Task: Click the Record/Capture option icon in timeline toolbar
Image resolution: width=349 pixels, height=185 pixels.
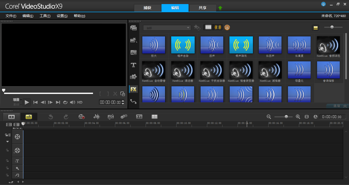Action: [82, 117]
